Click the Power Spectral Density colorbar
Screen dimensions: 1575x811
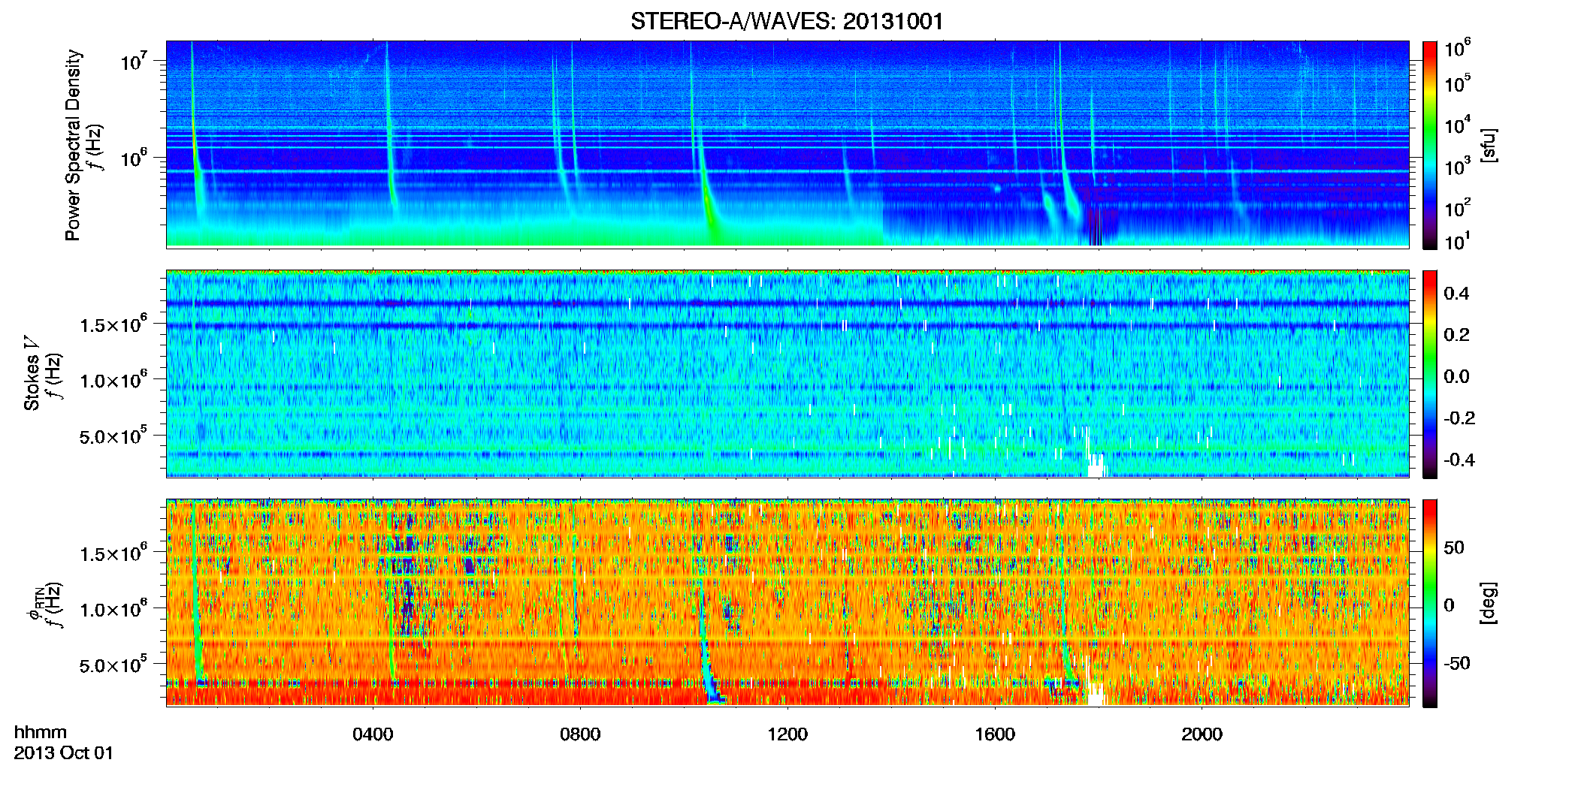[x=1429, y=145]
